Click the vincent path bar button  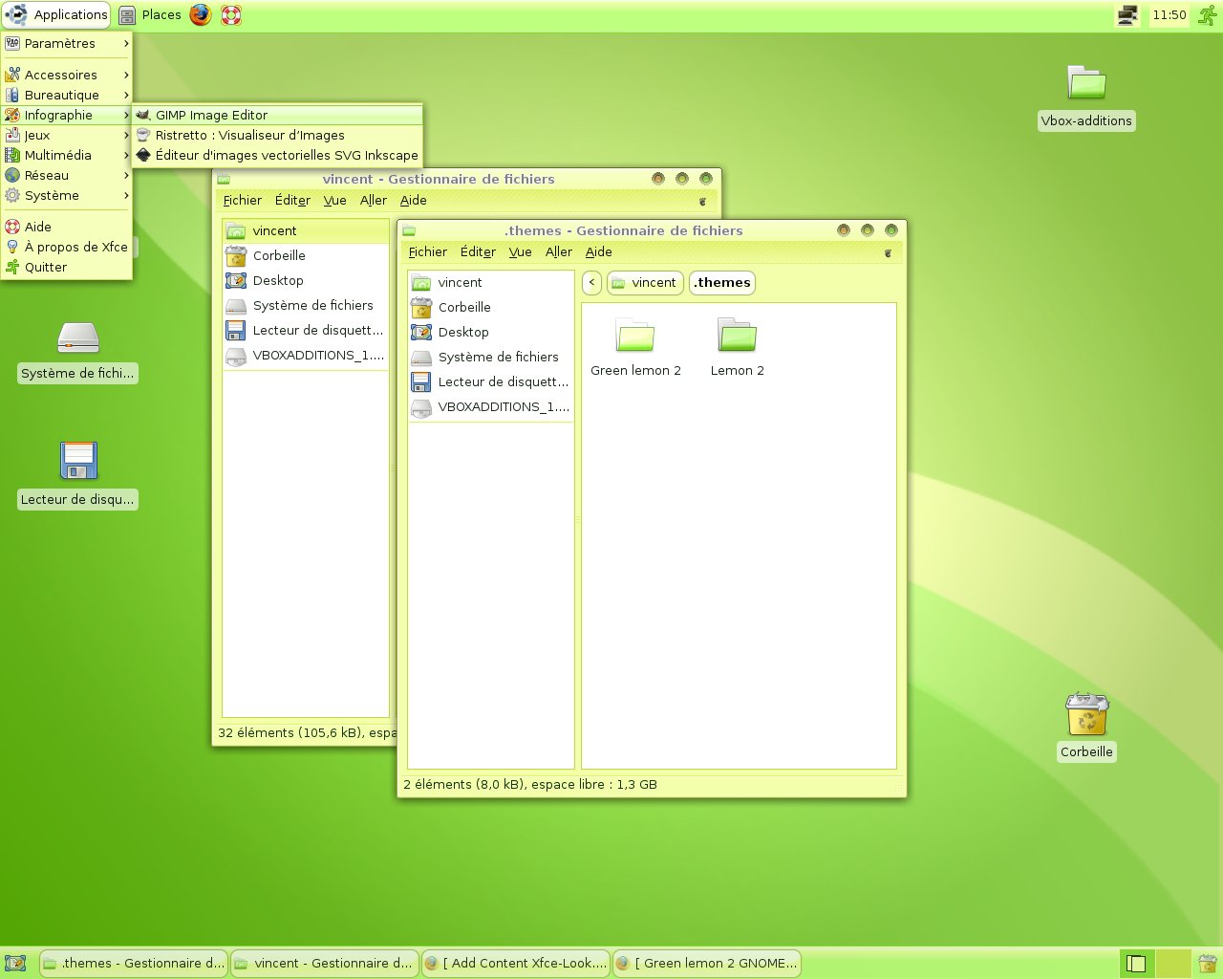[x=645, y=282]
